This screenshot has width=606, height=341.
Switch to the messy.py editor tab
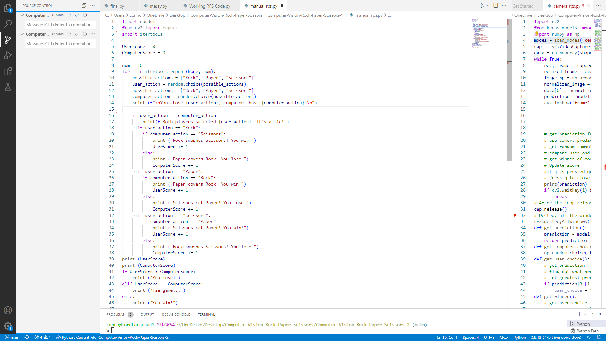pyautogui.click(x=158, y=6)
